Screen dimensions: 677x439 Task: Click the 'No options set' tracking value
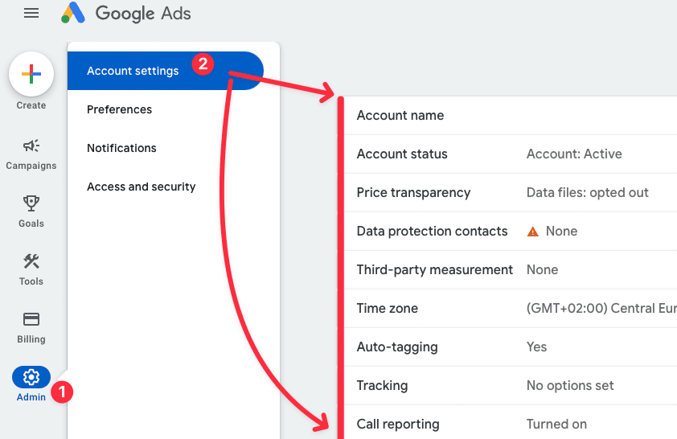point(570,385)
